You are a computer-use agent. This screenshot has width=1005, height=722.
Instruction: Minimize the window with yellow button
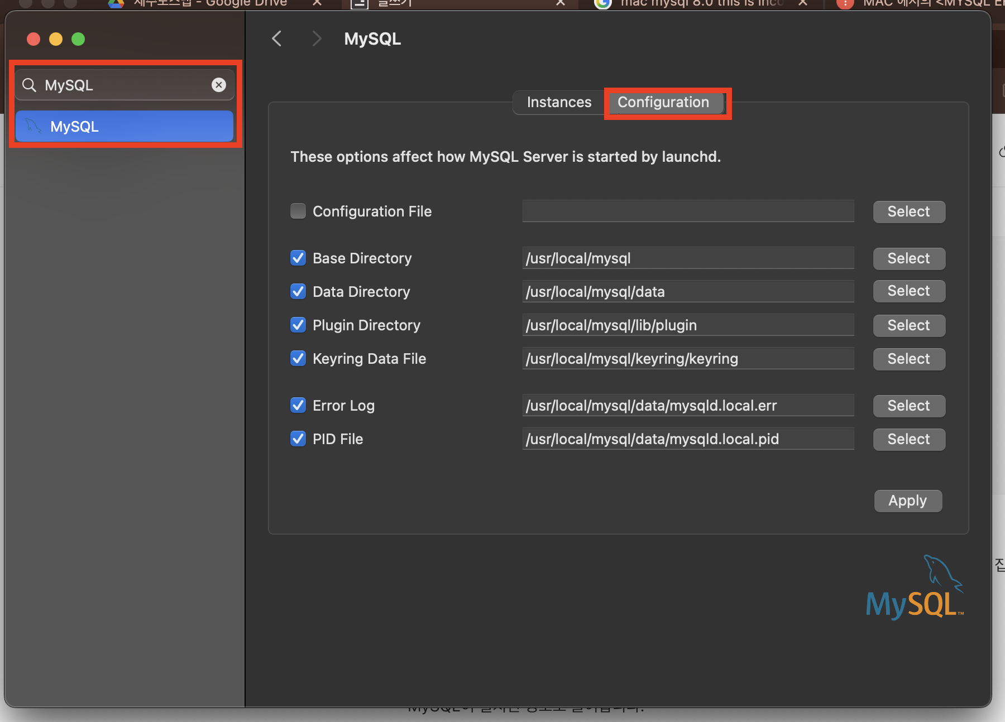[x=56, y=39]
